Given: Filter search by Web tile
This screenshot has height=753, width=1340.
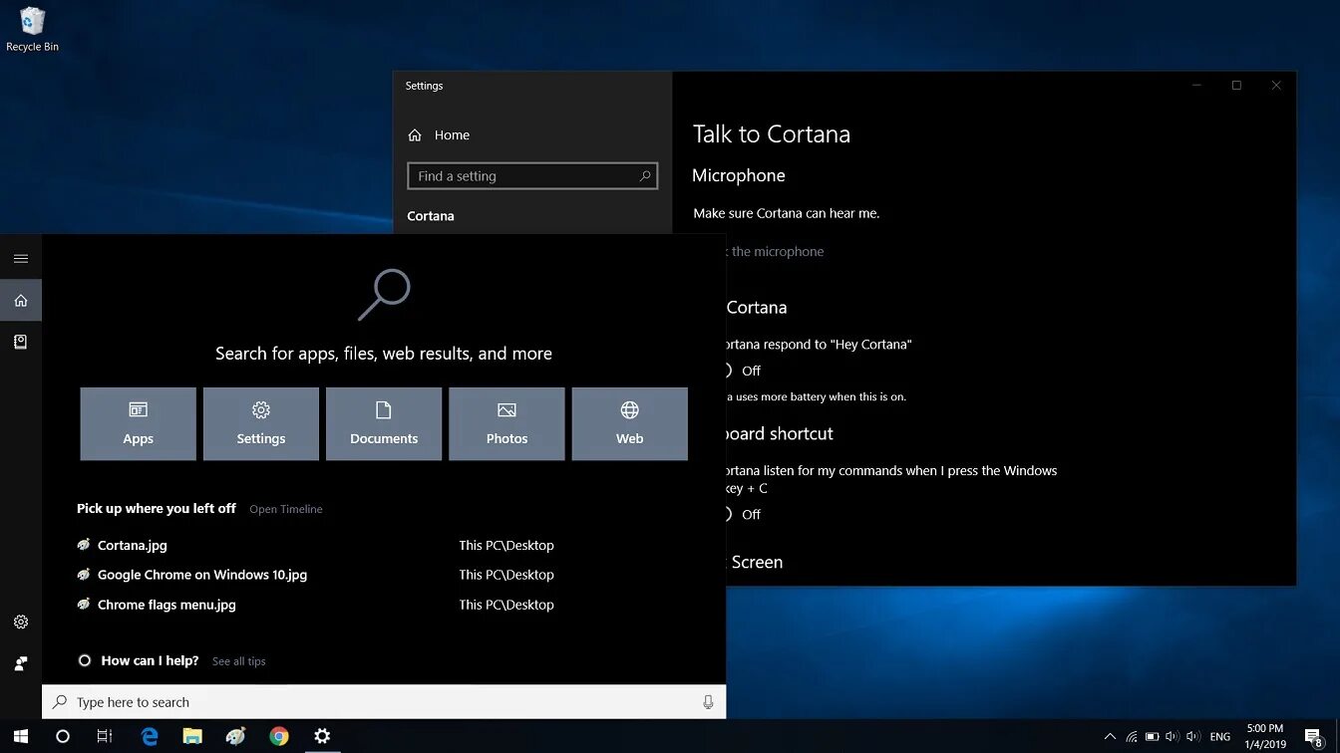Looking at the screenshot, I should click(630, 423).
